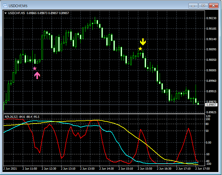
Task: Click the 0.89915 price scale label
Action: (x=211, y=91)
